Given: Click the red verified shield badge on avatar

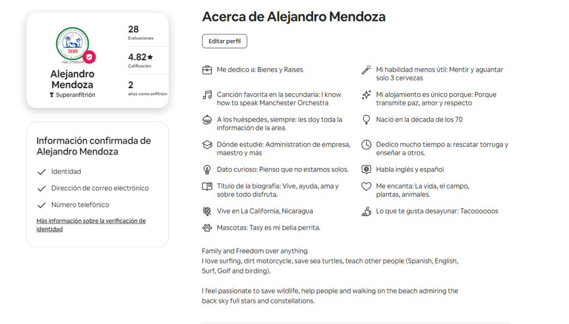Looking at the screenshot, I should [x=89, y=57].
